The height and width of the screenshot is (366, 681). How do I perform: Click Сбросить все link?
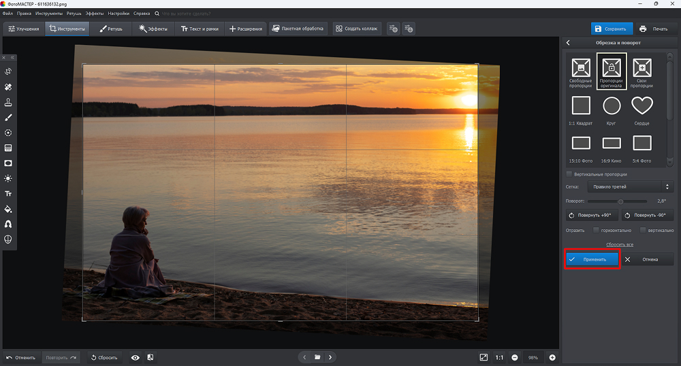pos(620,245)
